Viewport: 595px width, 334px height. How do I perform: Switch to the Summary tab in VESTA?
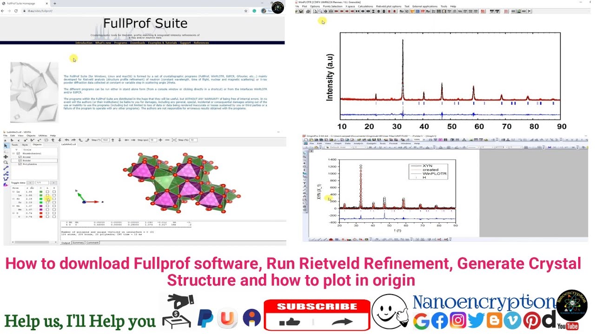click(x=78, y=242)
